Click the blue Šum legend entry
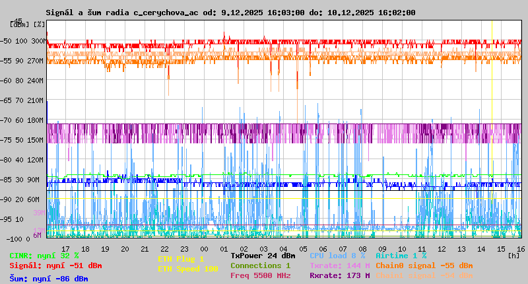 [x=48, y=279]
